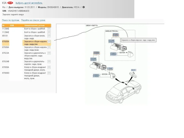Open the details icon for part 85101
Viewport: 184px width, 138px height.
tap(49, 36)
